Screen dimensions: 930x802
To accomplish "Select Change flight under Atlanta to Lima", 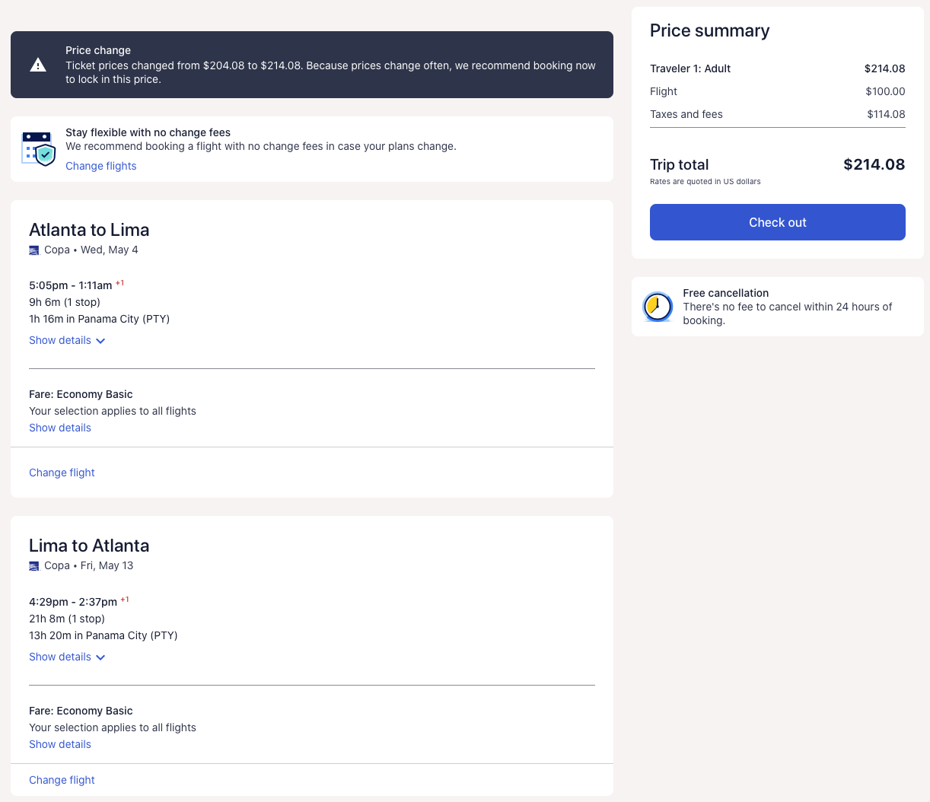I will (62, 473).
